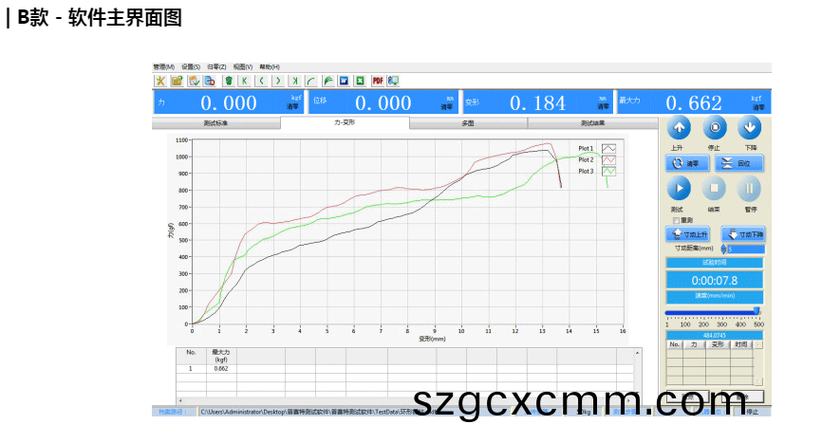Start the test with the play button
The height and width of the screenshot is (443, 822).
coord(678,188)
